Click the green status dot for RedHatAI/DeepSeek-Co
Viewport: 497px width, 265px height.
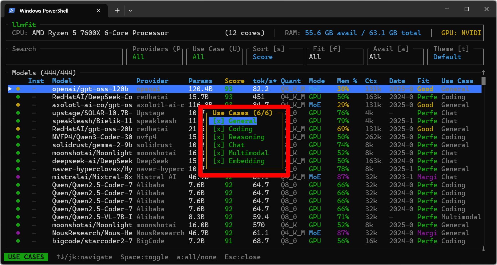18,97
